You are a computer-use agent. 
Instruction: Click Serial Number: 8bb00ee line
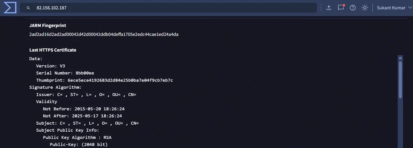(65, 73)
